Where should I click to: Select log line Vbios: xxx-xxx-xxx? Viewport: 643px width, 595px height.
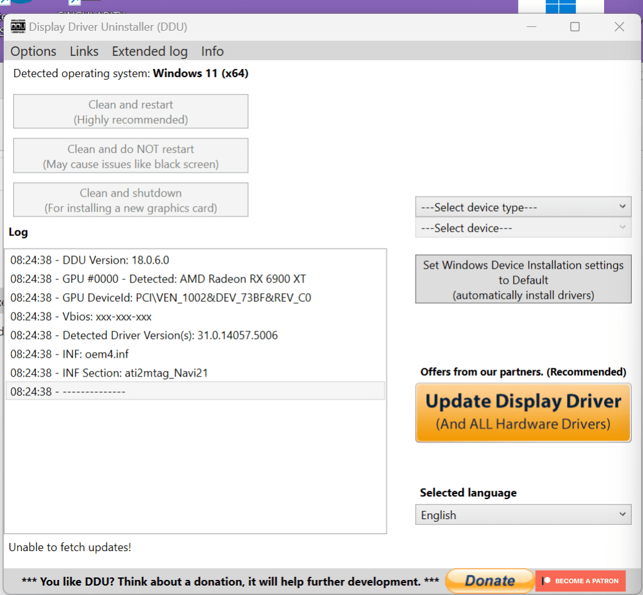click(x=195, y=317)
